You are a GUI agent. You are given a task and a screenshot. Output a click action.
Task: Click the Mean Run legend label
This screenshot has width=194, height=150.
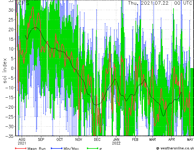coord(36,148)
